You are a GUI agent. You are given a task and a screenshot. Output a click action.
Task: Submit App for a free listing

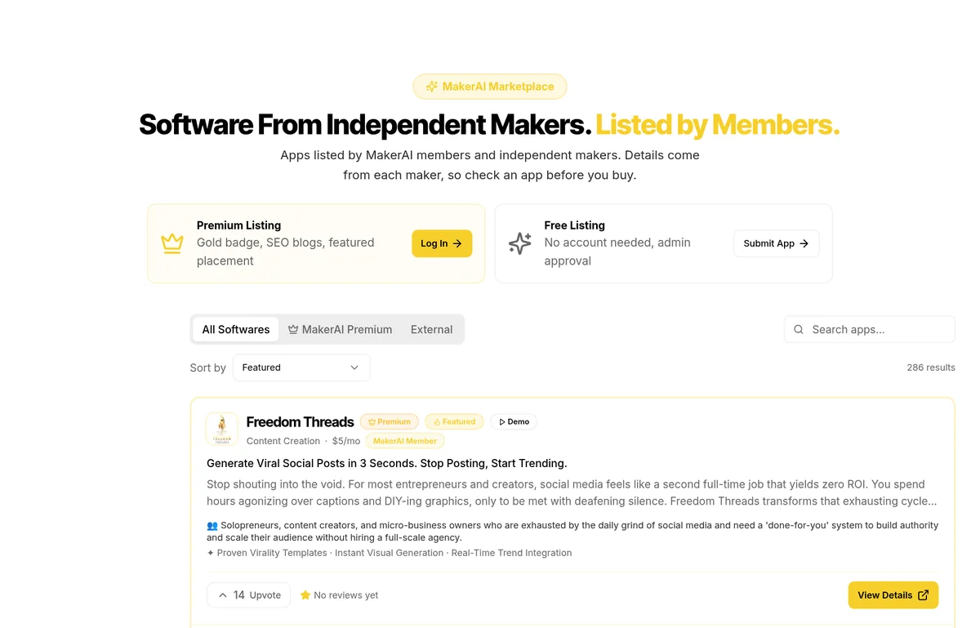pyautogui.click(x=776, y=243)
